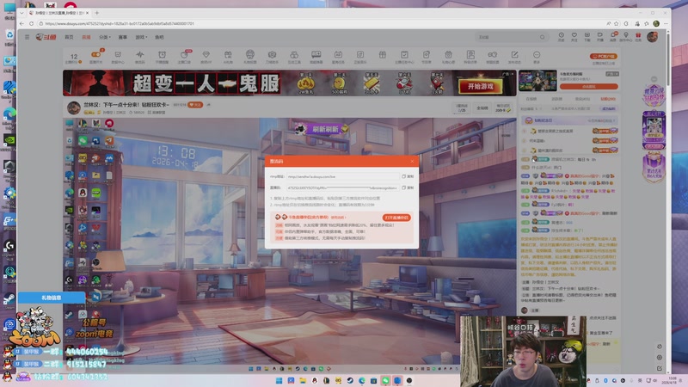Click the Douyu logo
688x387 pixels.
pyautogui.click(x=46, y=37)
